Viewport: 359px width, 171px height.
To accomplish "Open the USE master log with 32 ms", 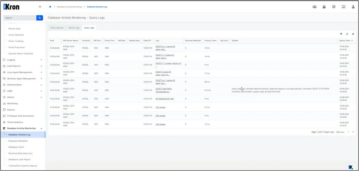I will click(x=160, y=107).
